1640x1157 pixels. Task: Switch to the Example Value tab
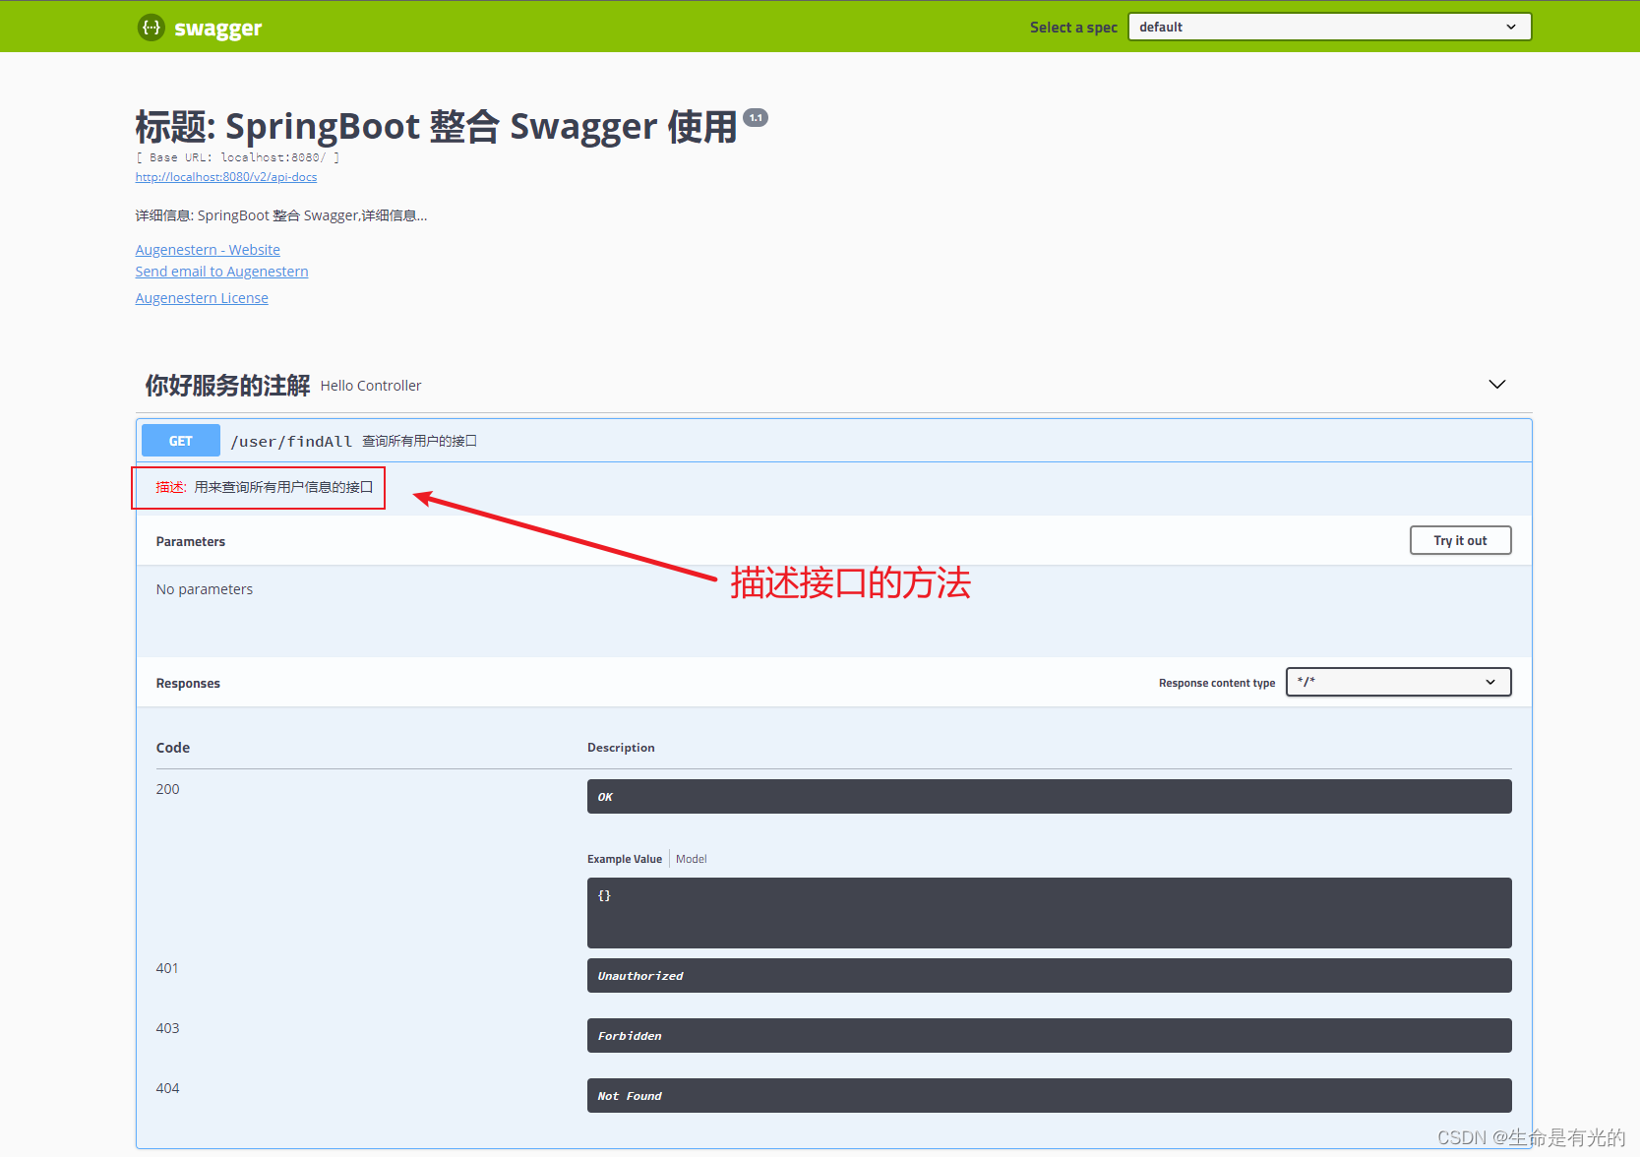pos(625,859)
